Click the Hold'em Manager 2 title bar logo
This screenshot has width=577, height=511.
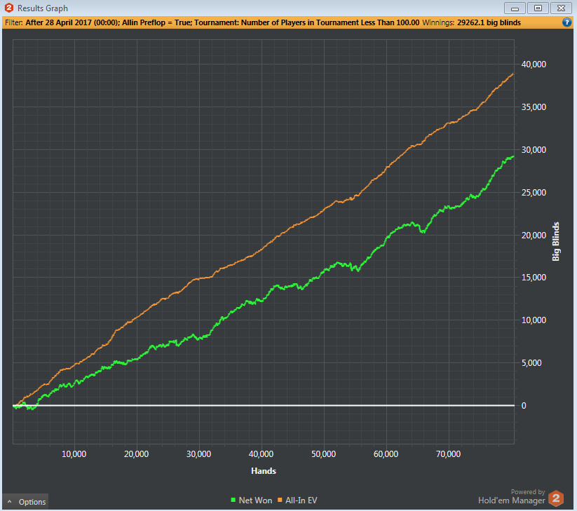pos(9,8)
